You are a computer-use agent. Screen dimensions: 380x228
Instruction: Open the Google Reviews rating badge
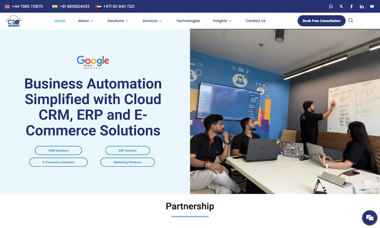(x=93, y=62)
